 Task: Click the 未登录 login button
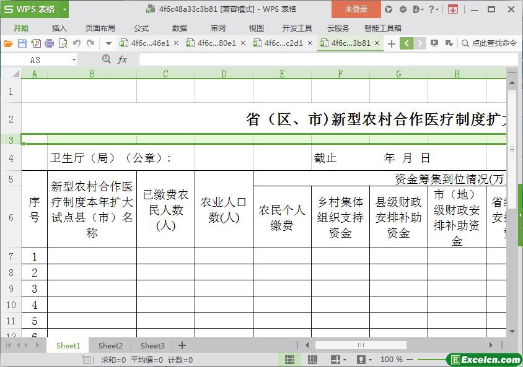[356, 9]
